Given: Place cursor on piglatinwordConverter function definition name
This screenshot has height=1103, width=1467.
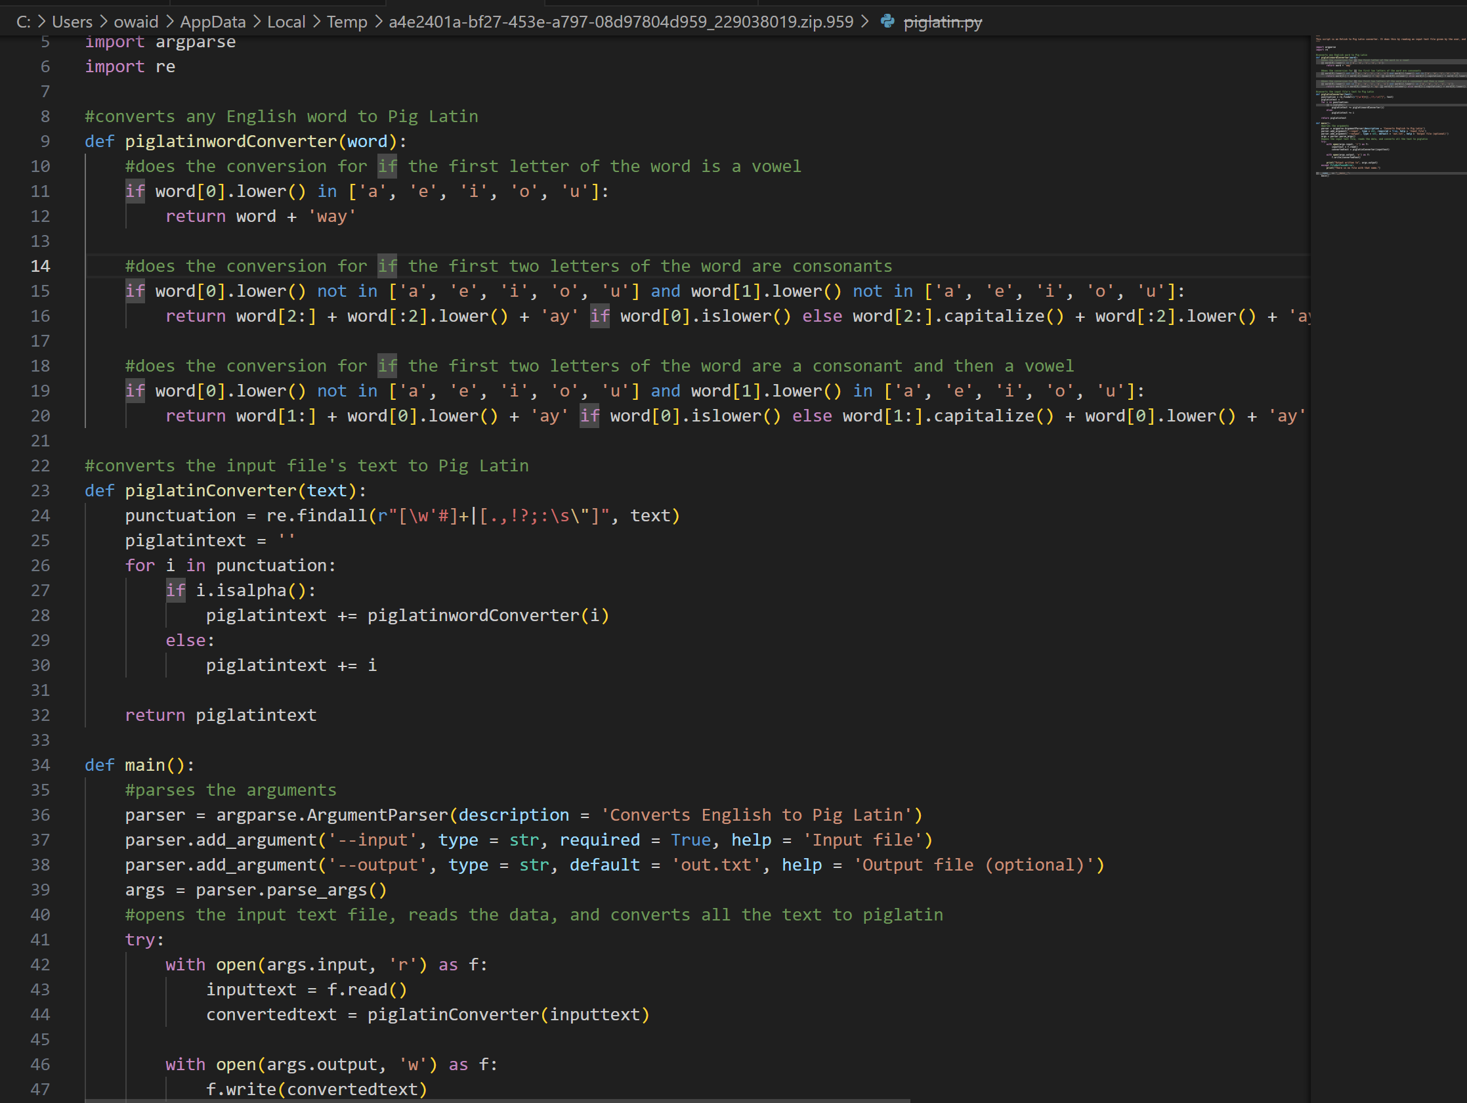Looking at the screenshot, I should tap(231, 141).
